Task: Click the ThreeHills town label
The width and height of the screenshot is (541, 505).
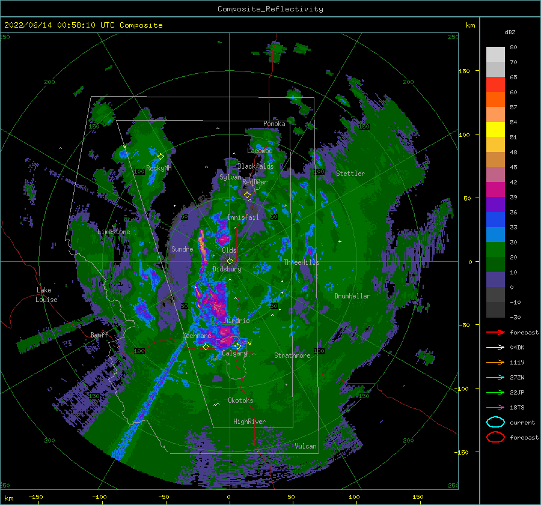Action: pos(302,262)
